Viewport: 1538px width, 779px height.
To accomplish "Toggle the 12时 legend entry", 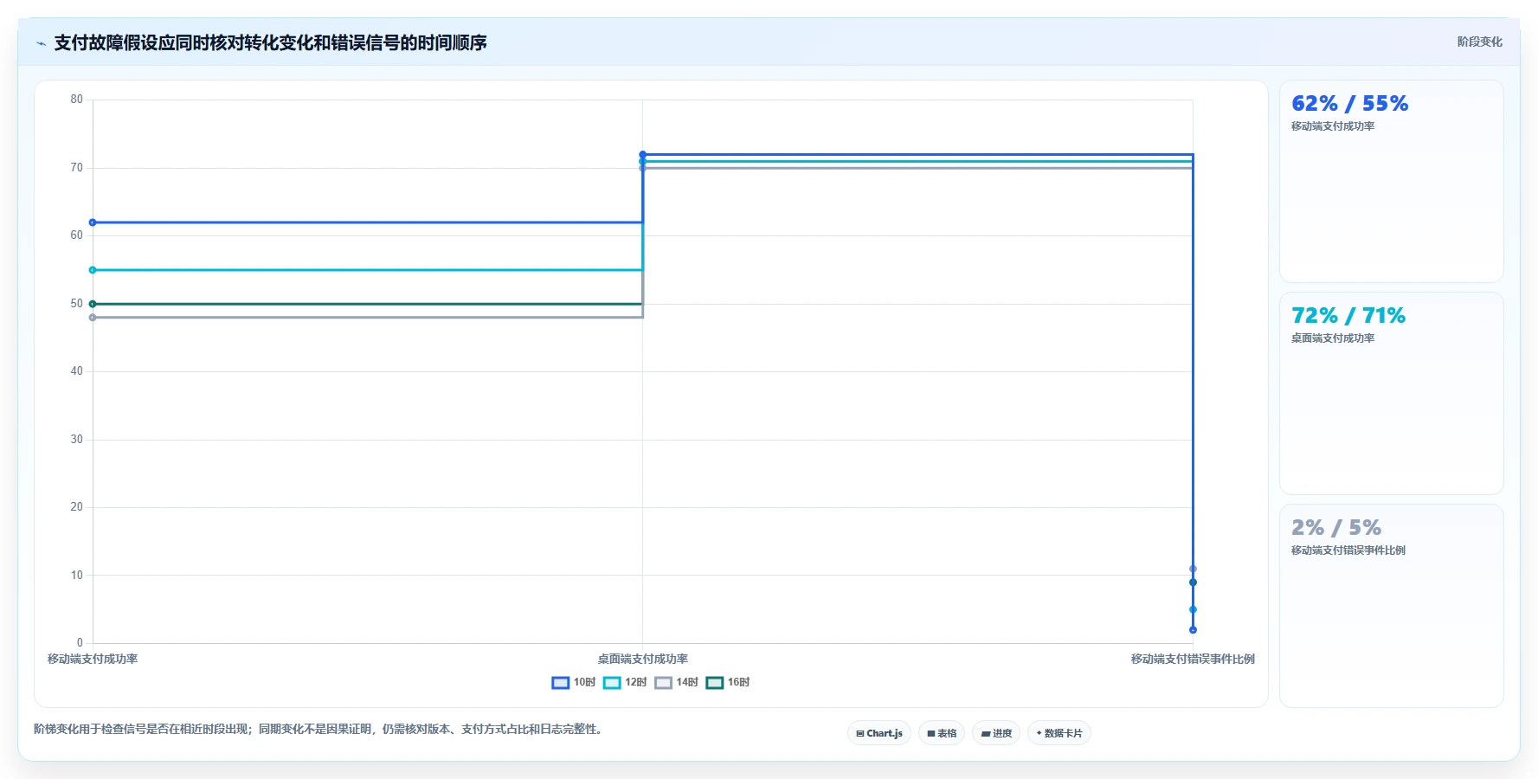I will click(625, 682).
